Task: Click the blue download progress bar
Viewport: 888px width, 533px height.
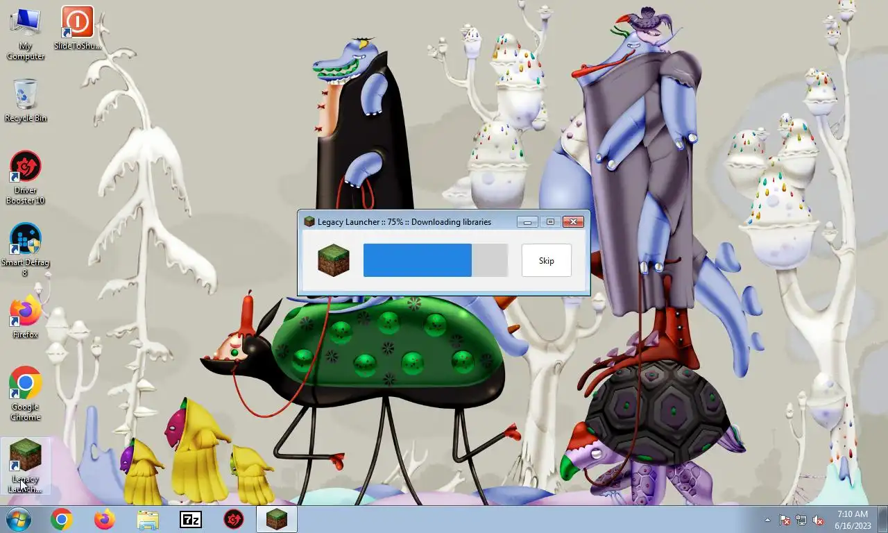Action: [436, 260]
